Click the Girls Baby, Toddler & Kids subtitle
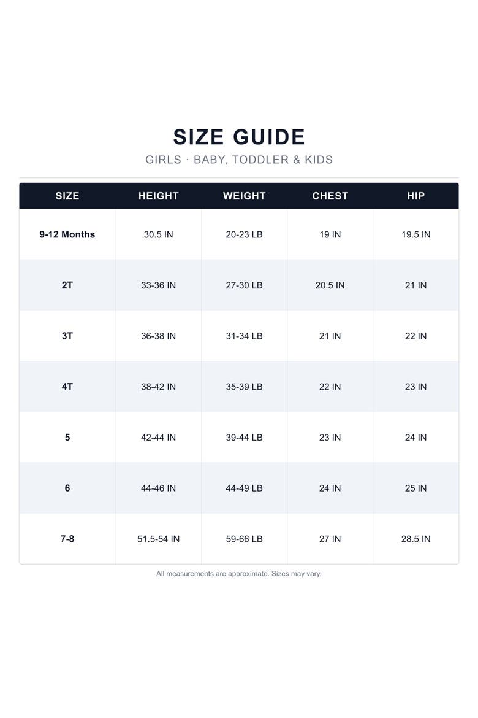 [x=239, y=160]
